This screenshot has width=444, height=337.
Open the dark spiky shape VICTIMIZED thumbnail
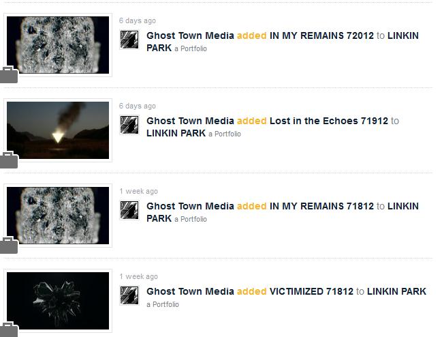click(x=58, y=301)
